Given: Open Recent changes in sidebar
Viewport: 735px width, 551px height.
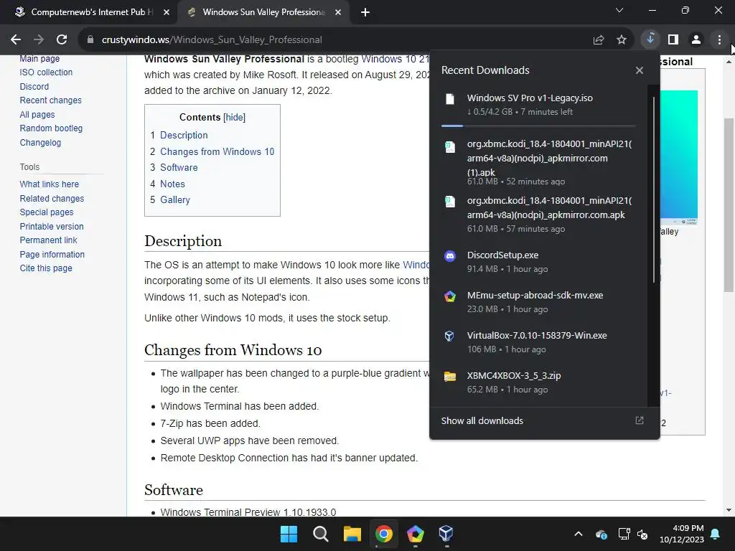Looking at the screenshot, I should tap(51, 100).
